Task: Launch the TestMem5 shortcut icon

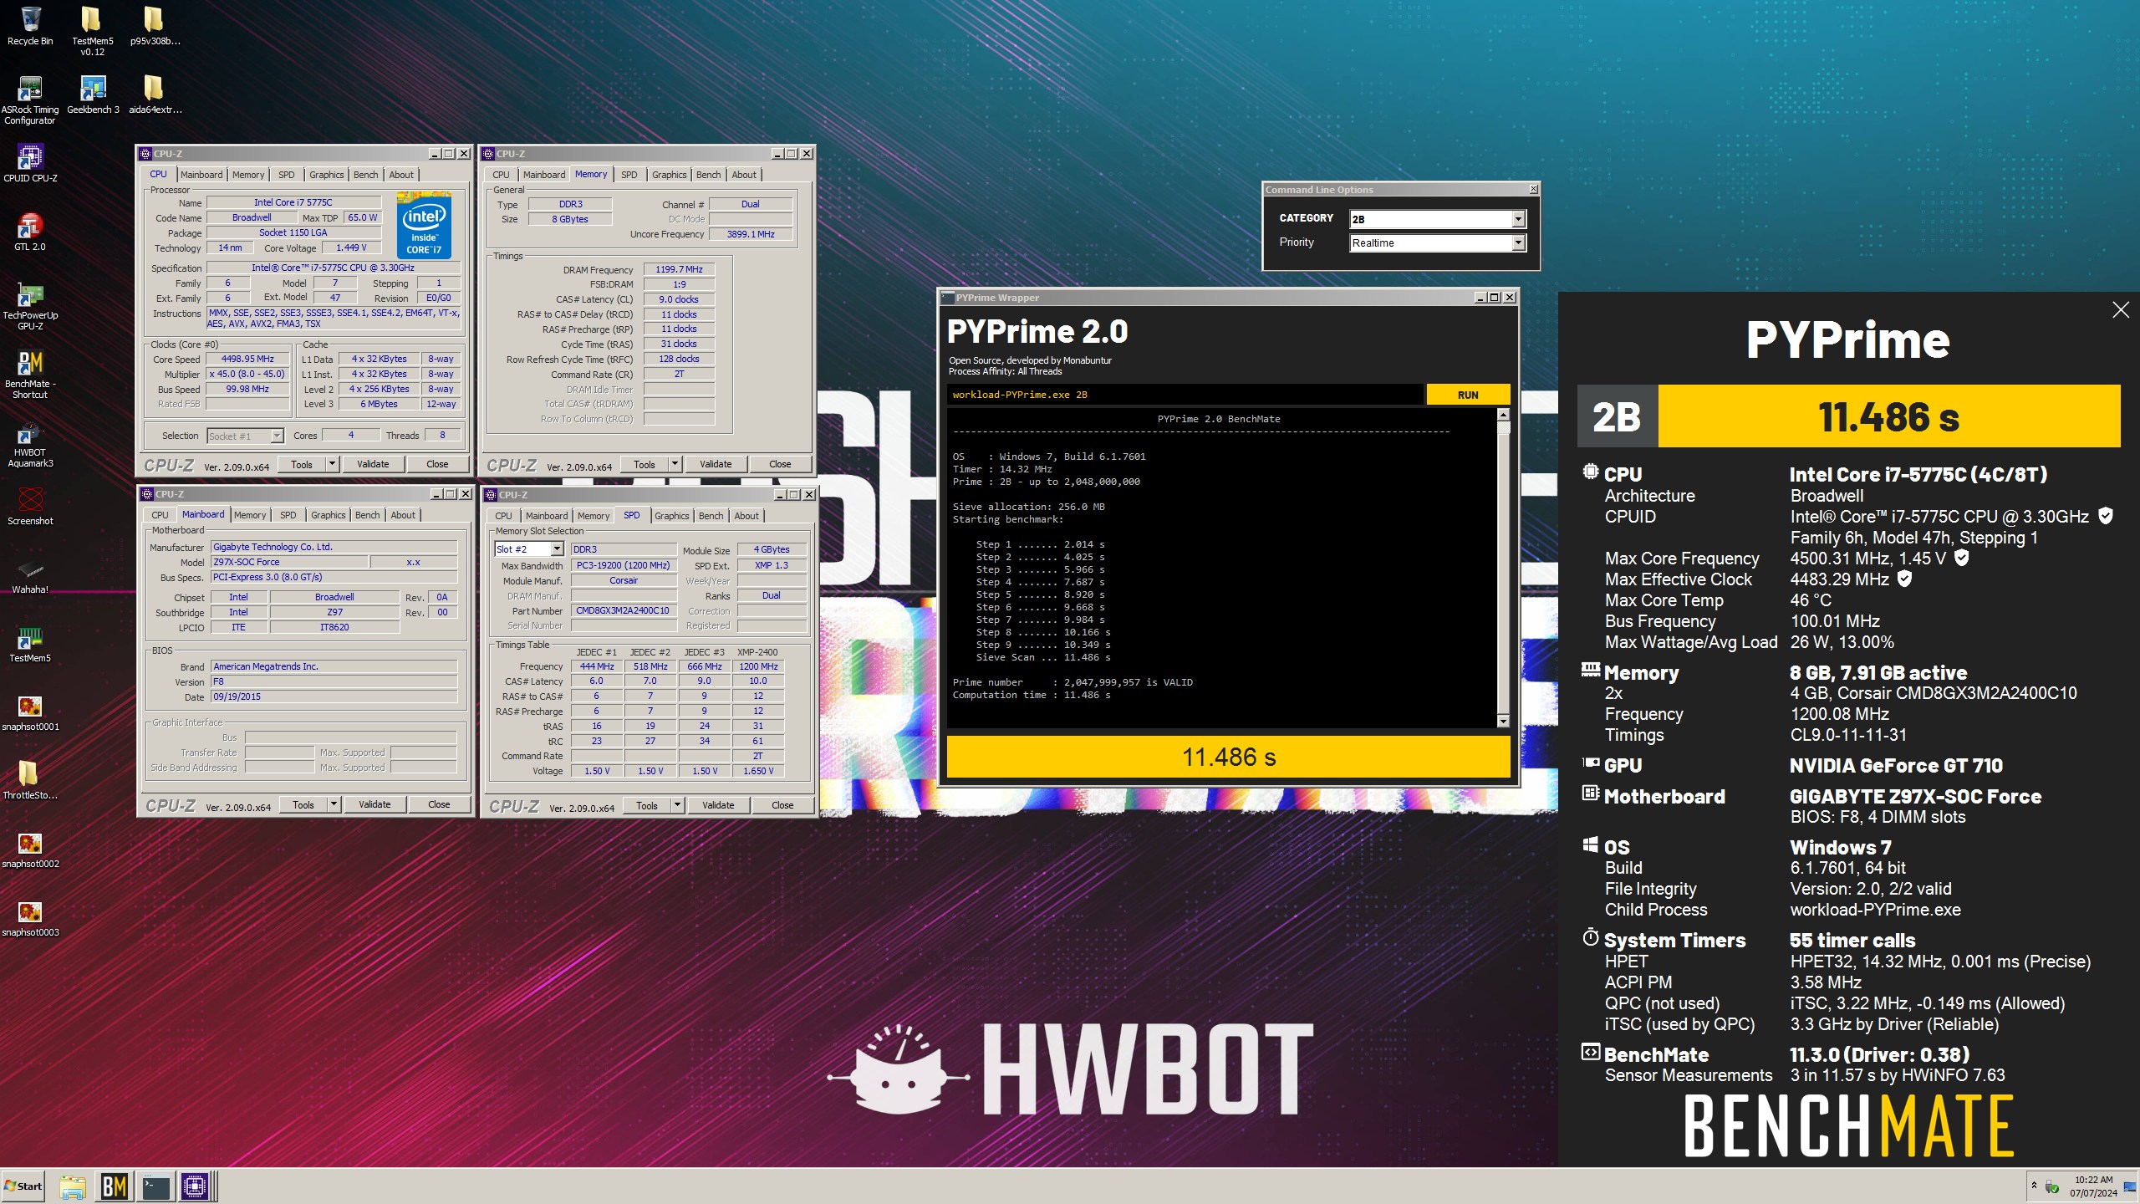Action: [x=30, y=644]
